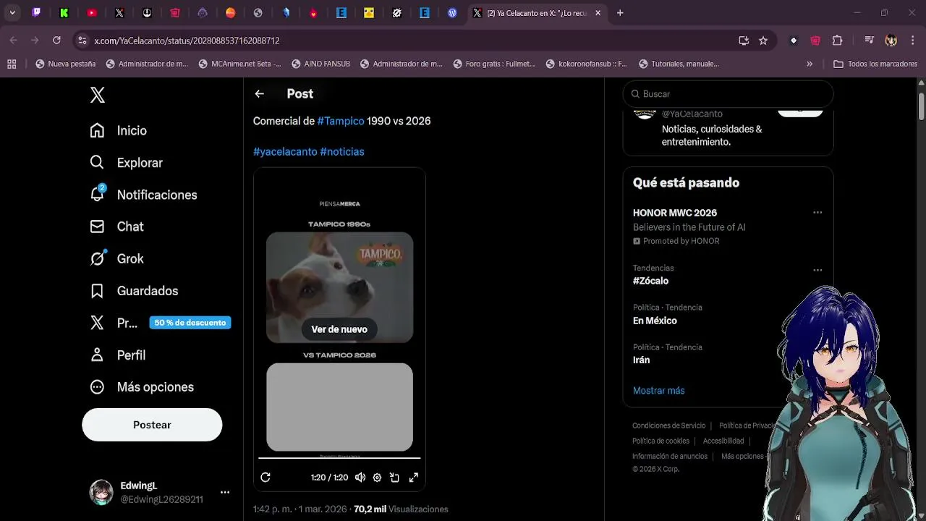Show more bookmarks chevron
926x521 pixels.
(x=810, y=64)
